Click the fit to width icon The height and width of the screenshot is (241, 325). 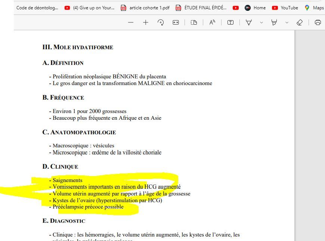coord(176,22)
